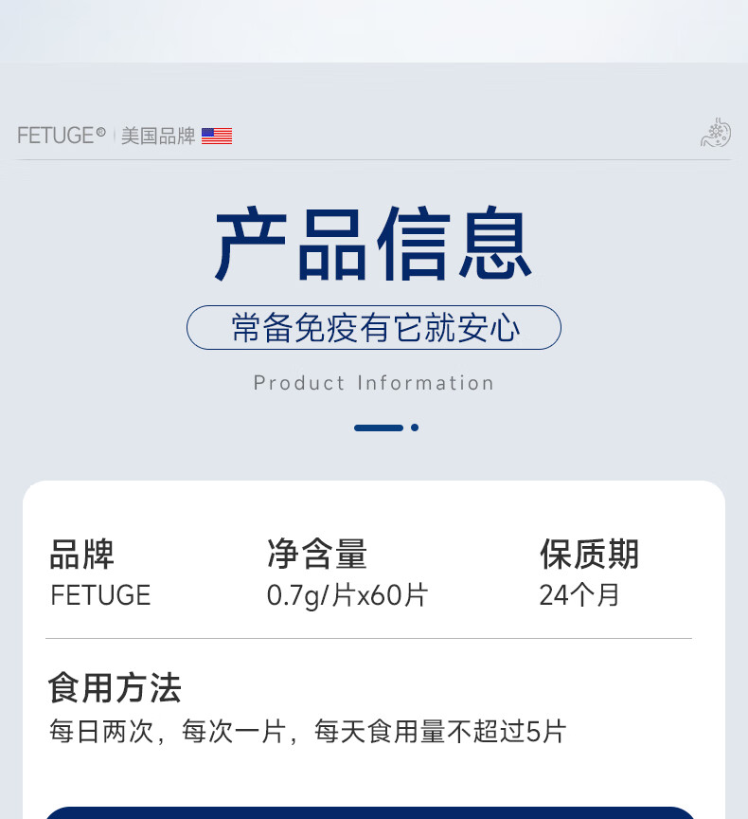
Task: Click the blue dash indicator under Product Information
Action: coord(379,428)
